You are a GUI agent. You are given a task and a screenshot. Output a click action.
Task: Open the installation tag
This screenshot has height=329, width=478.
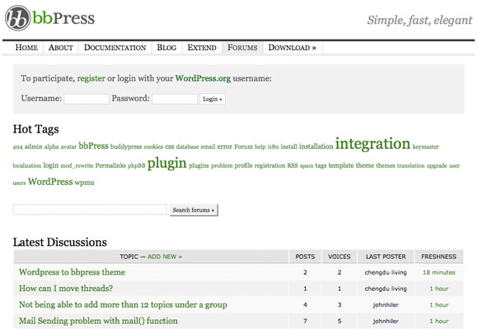click(316, 146)
